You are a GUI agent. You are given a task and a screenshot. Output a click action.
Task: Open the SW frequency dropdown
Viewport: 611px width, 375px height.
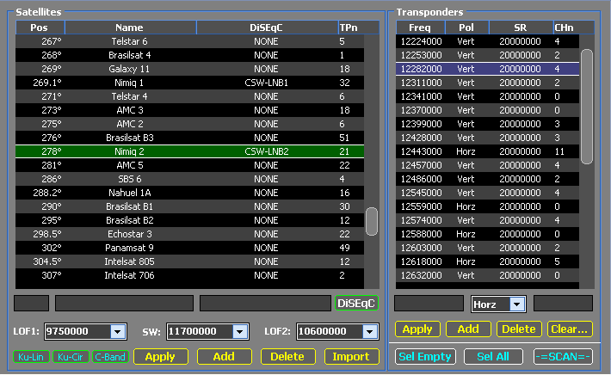point(240,332)
